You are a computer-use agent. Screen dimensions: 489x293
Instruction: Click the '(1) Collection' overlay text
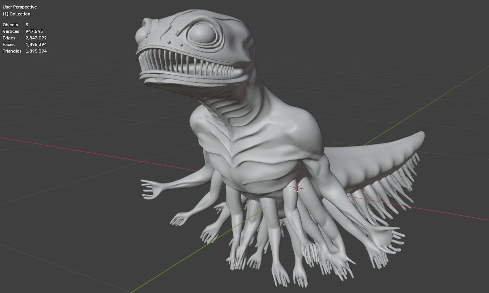(x=17, y=14)
